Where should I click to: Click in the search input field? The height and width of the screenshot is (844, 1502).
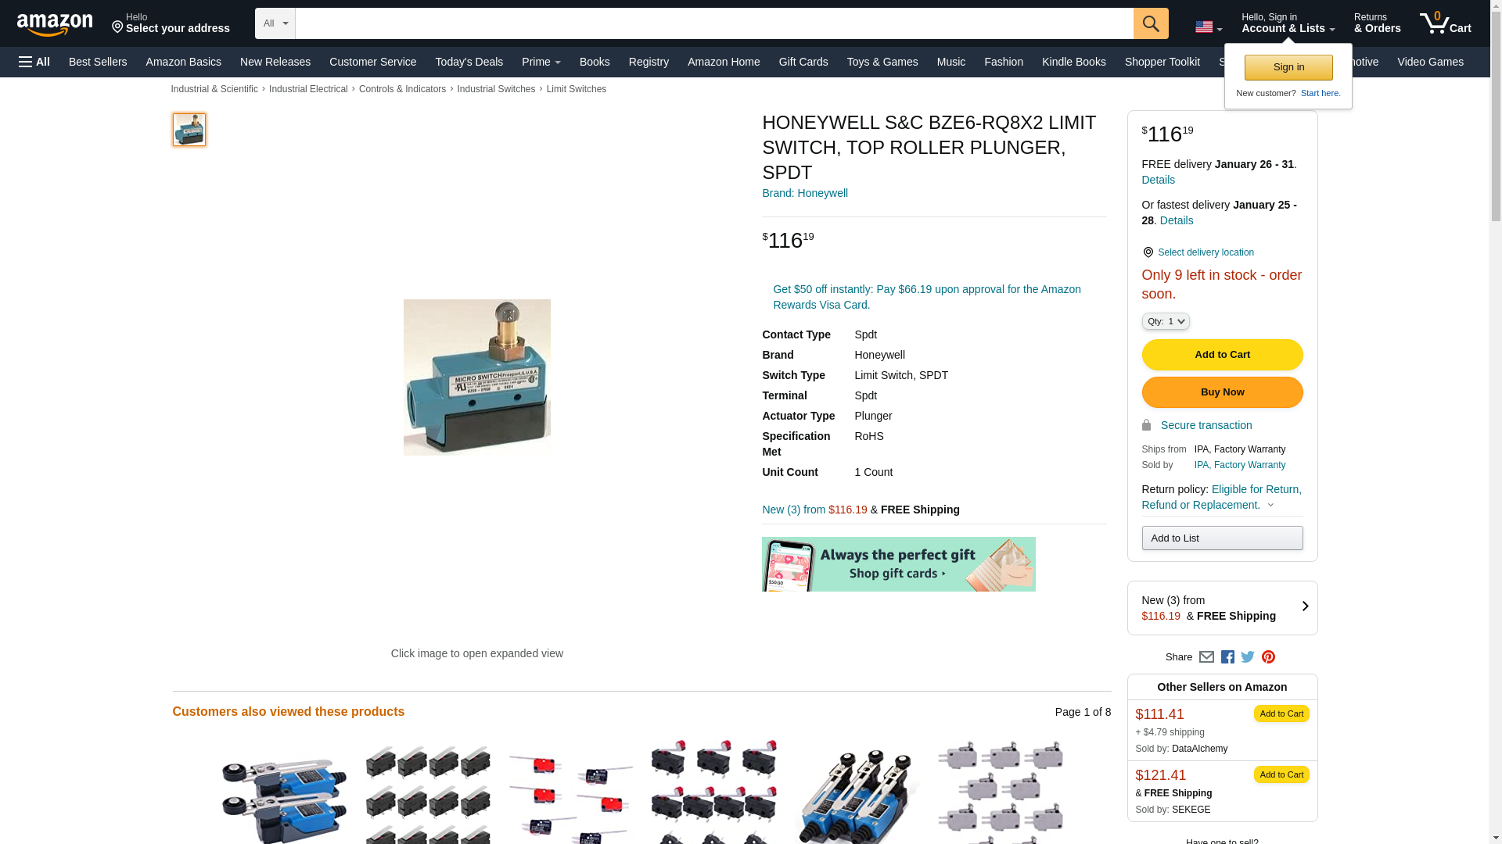714,23
